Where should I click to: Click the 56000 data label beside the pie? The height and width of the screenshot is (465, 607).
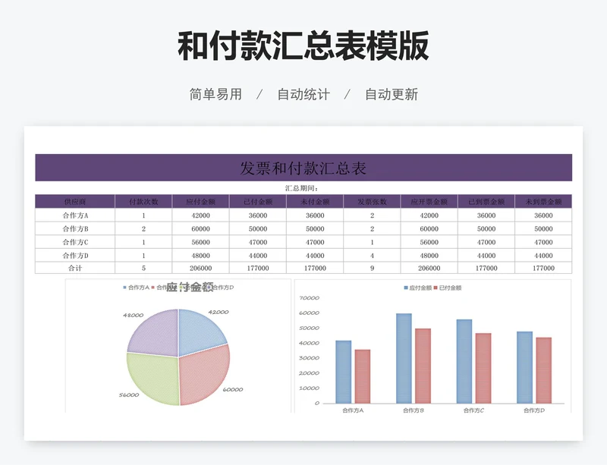click(x=129, y=395)
